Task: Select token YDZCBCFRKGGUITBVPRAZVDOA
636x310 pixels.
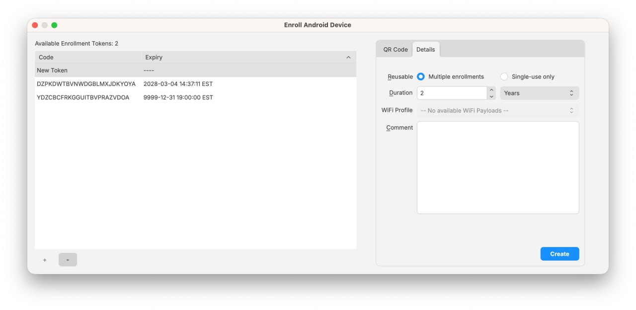Action: tap(83, 97)
